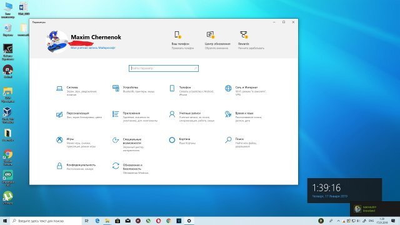Open Task View on the taskbar

[x=86, y=221]
